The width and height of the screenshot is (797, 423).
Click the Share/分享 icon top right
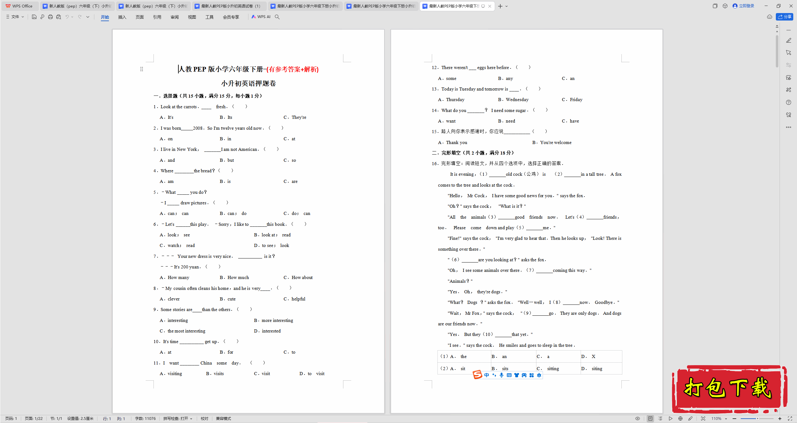785,17
